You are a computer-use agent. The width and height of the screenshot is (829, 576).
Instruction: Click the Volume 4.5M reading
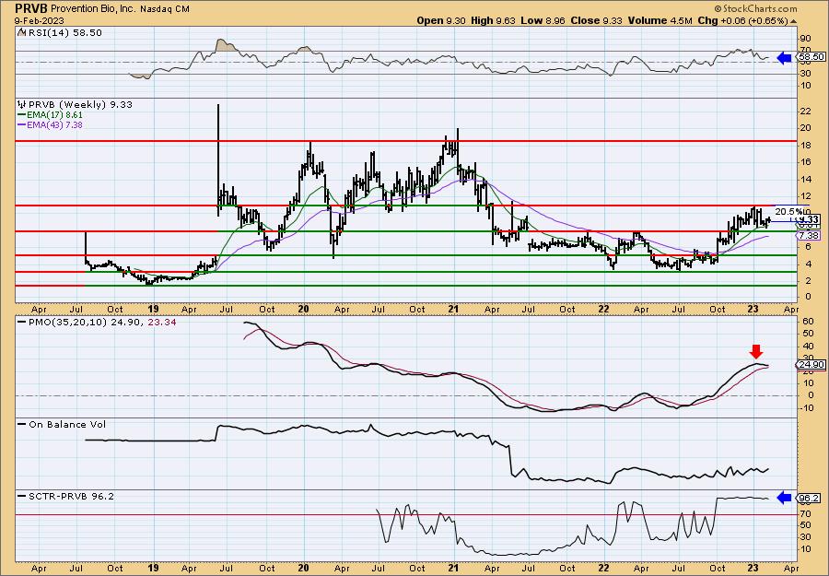[x=660, y=20]
